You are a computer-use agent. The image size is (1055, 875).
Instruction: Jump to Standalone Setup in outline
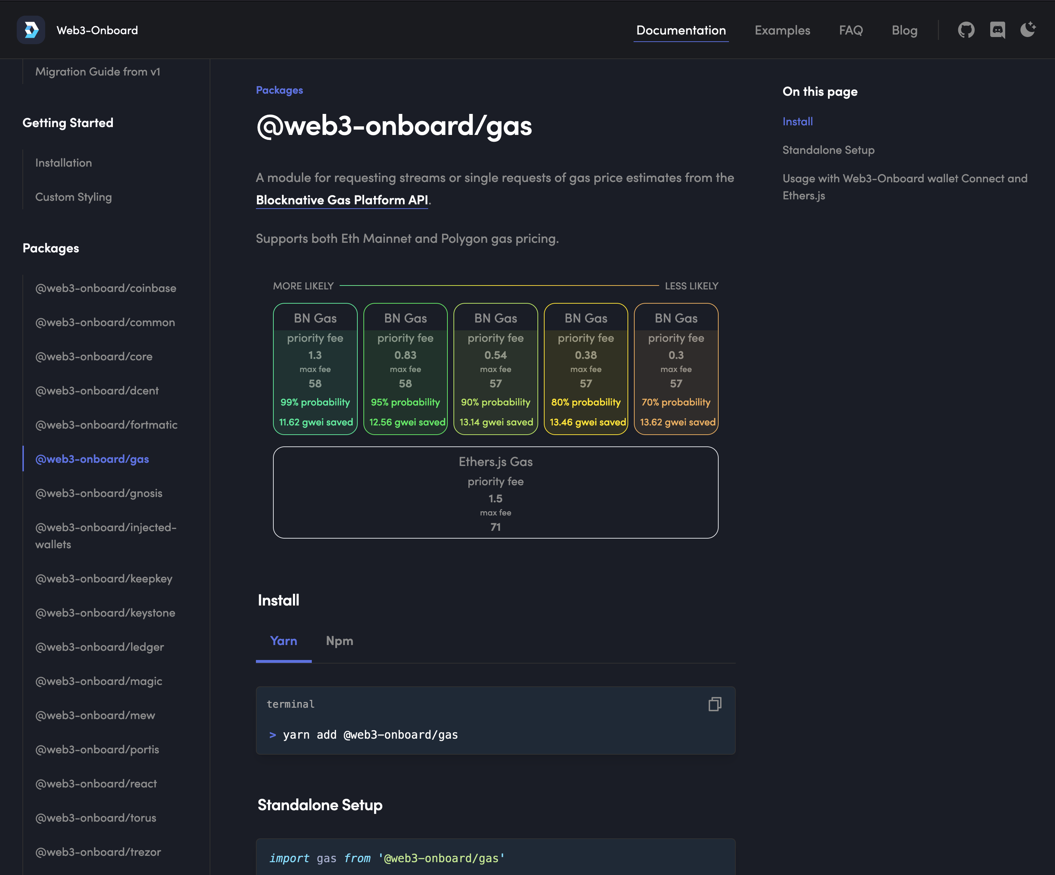828,150
